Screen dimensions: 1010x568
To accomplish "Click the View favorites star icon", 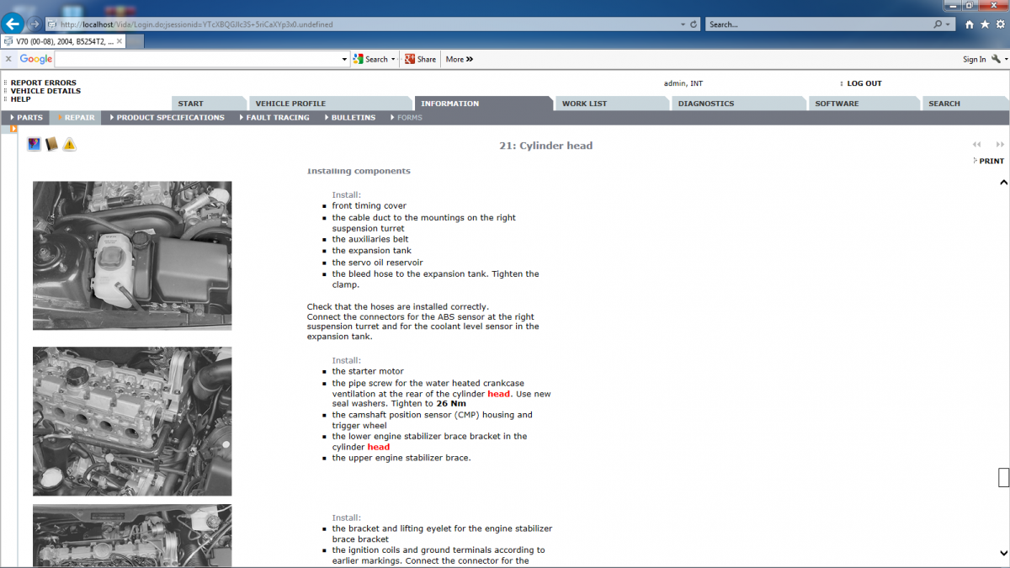I will 985,24.
